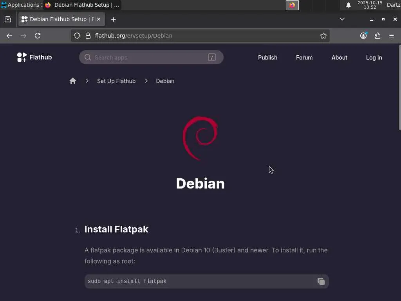The image size is (401, 301).
Task: Click the Debian breadcrumb item
Action: (165, 81)
